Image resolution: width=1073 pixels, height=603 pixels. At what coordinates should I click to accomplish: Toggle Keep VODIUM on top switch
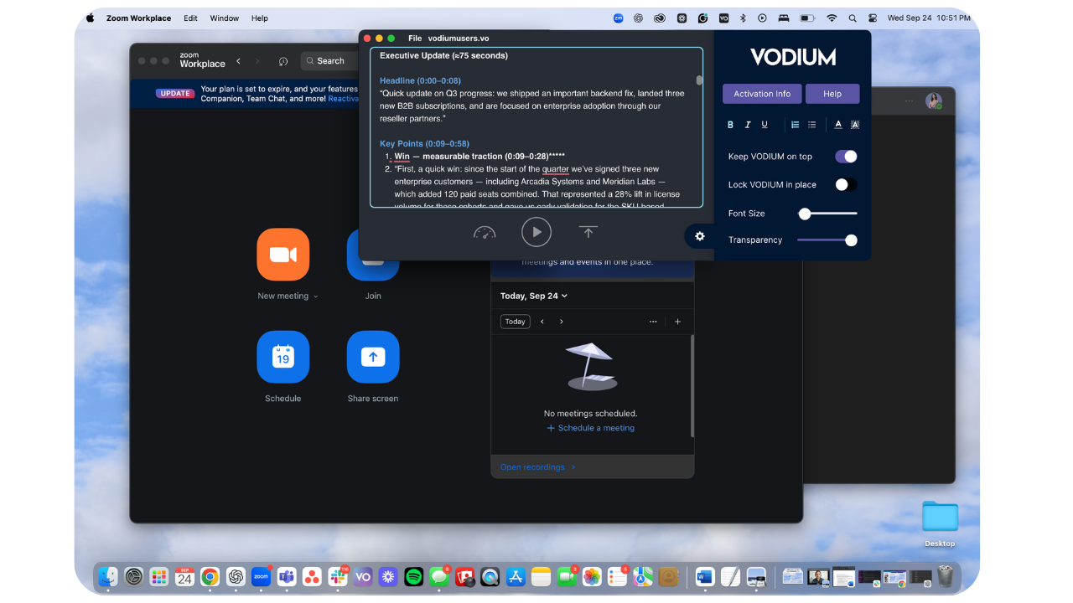pos(846,157)
